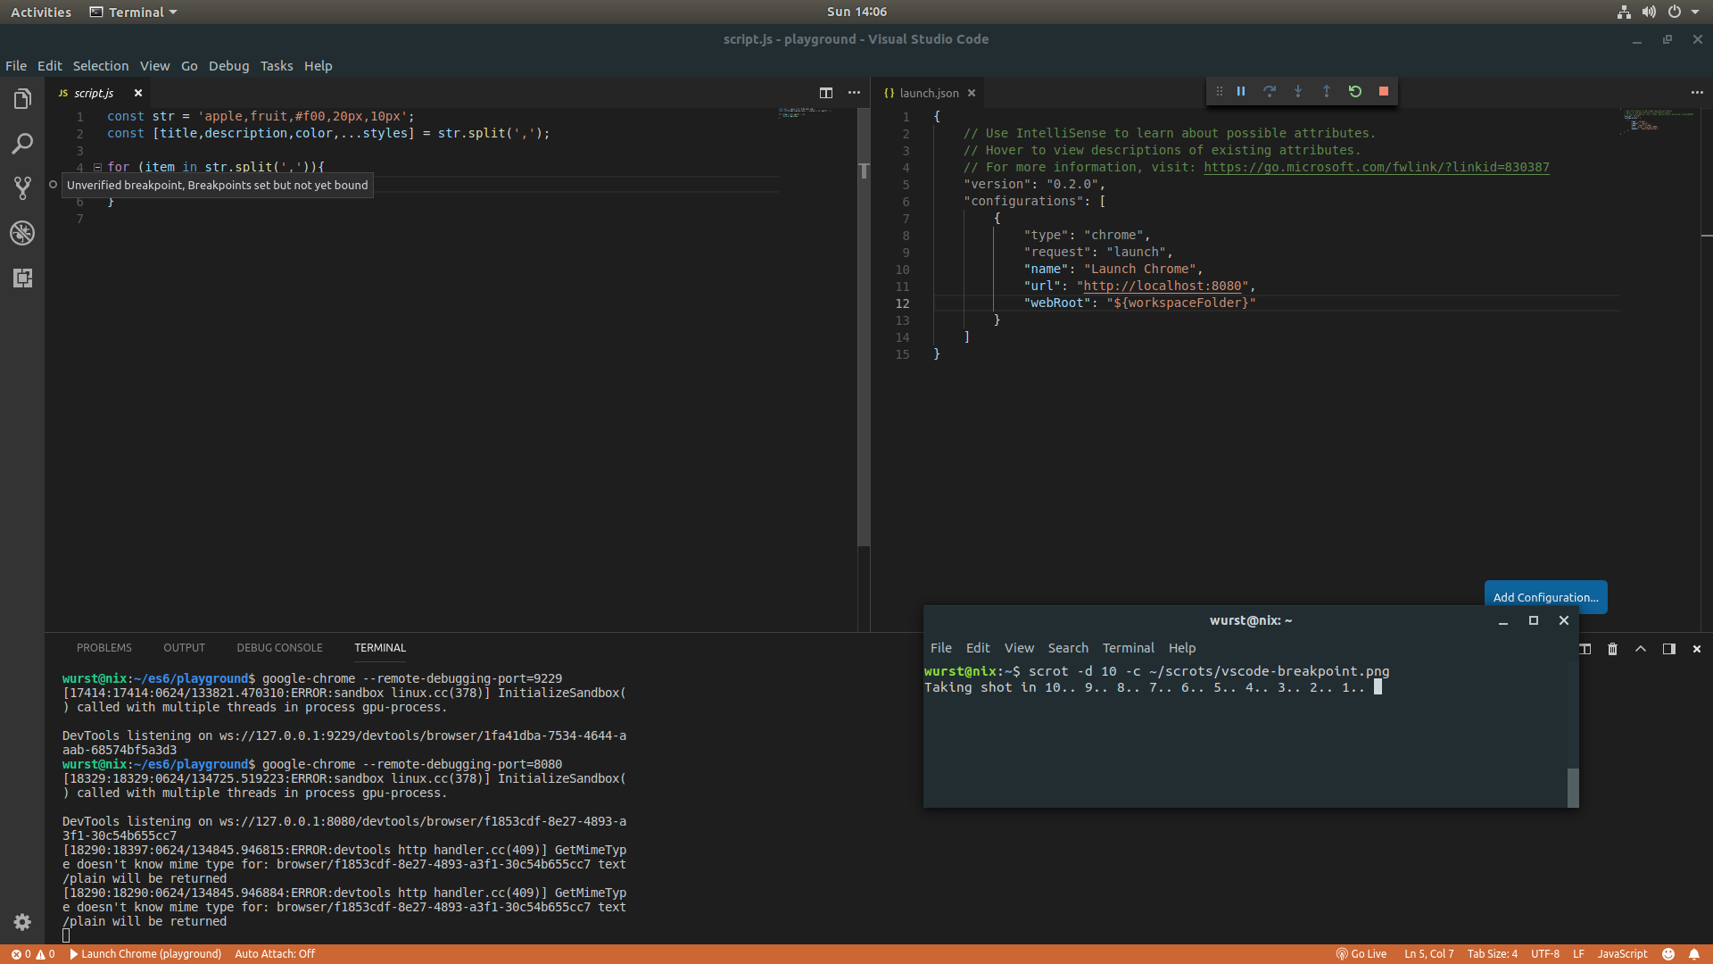Viewport: 1713px width, 964px height.
Task: Click Add Configuration... button
Action: [1545, 597]
